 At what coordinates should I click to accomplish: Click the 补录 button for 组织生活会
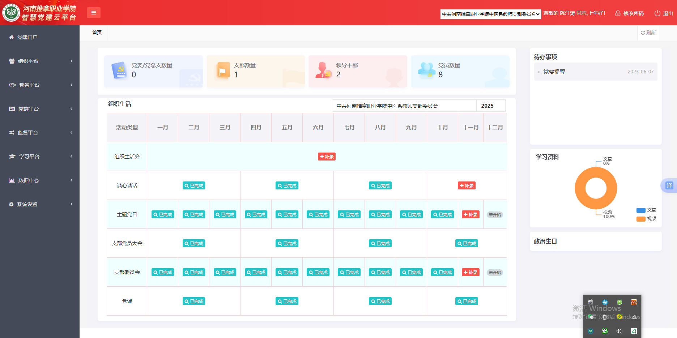pos(327,157)
